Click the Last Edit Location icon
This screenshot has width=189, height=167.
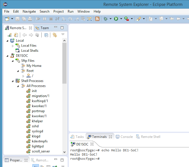[x=172, y=19]
